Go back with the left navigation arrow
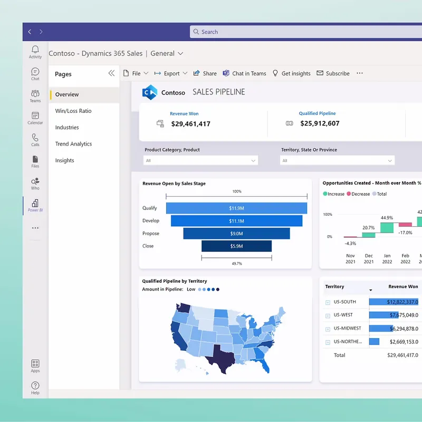This screenshot has width=422, height=422. point(30,32)
